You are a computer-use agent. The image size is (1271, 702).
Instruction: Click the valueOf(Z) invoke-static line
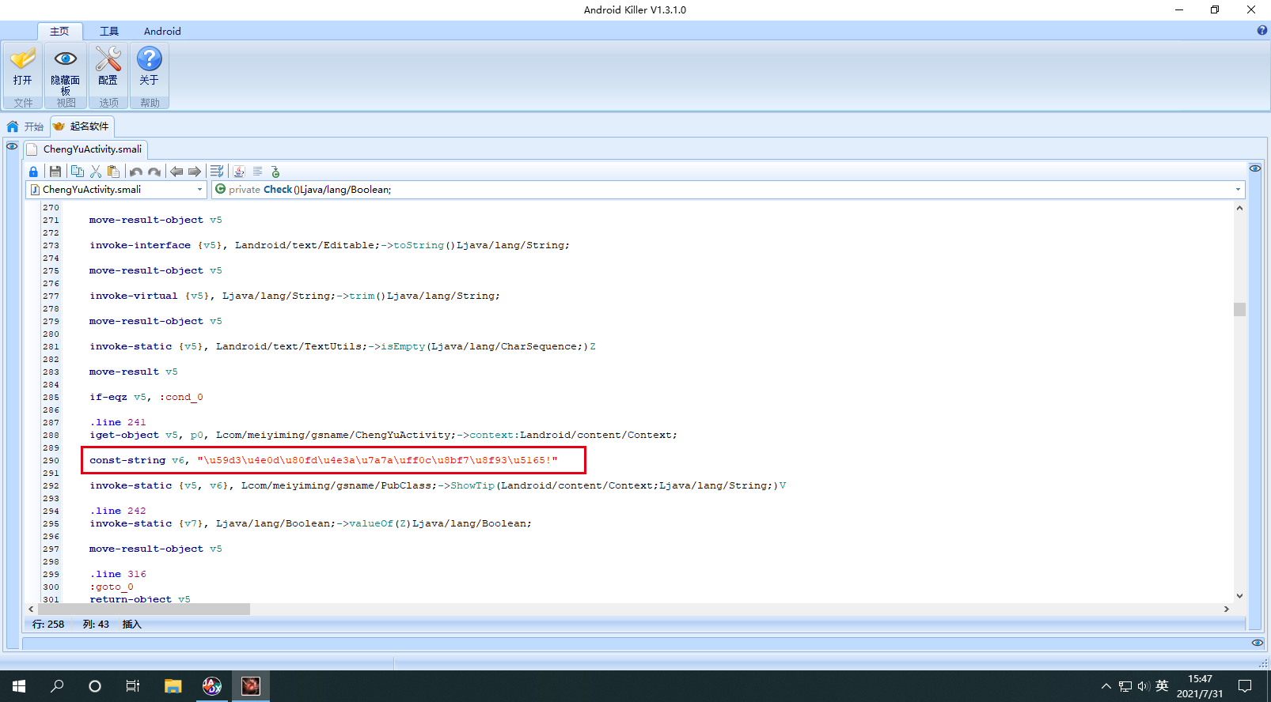tap(310, 523)
